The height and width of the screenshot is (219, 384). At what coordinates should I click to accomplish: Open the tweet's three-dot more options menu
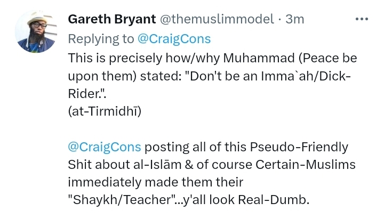click(x=363, y=19)
